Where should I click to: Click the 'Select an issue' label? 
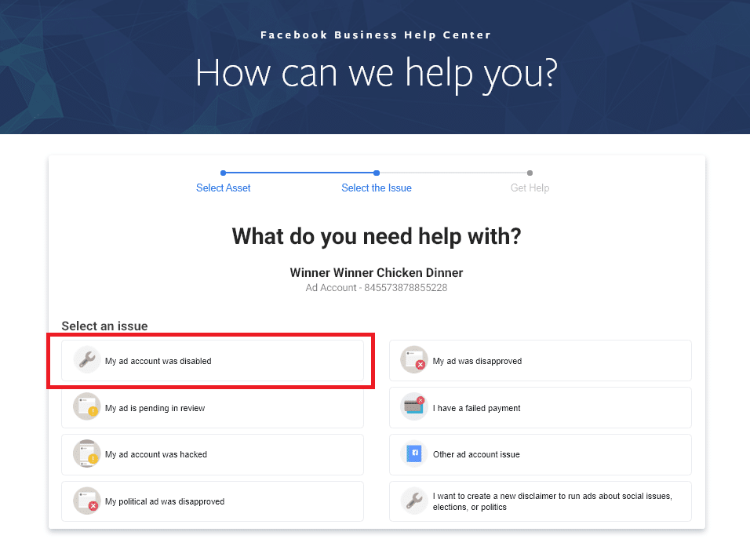[x=105, y=326]
